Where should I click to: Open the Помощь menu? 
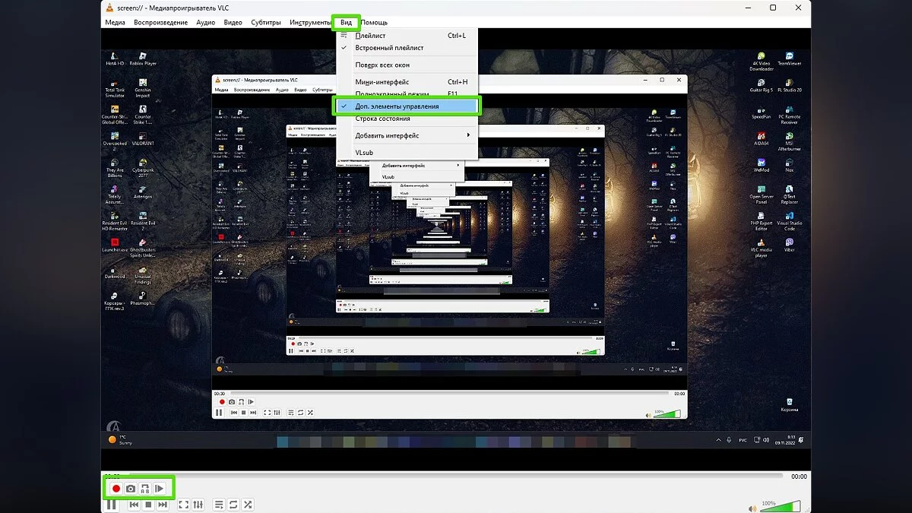[x=374, y=22]
